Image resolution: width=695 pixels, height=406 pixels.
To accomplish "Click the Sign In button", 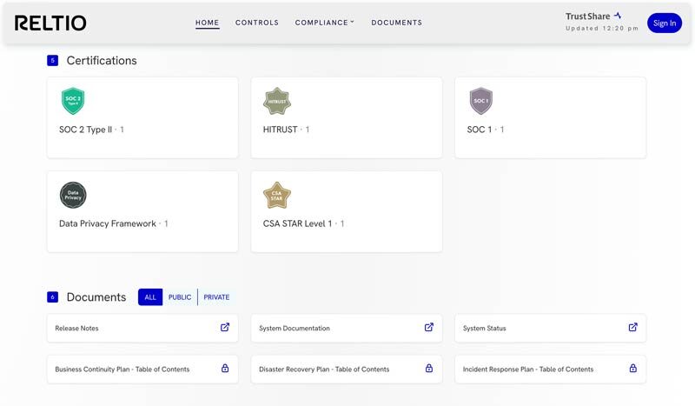I will pyautogui.click(x=665, y=23).
